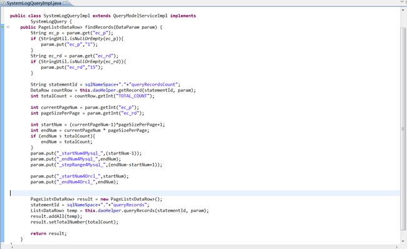Click the line 'String ec_rd = param.get("ec_rd");'
This screenshot has height=249, width=407.
[75, 56]
